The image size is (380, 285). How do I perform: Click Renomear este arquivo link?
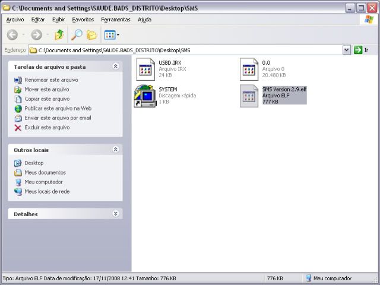coord(52,80)
